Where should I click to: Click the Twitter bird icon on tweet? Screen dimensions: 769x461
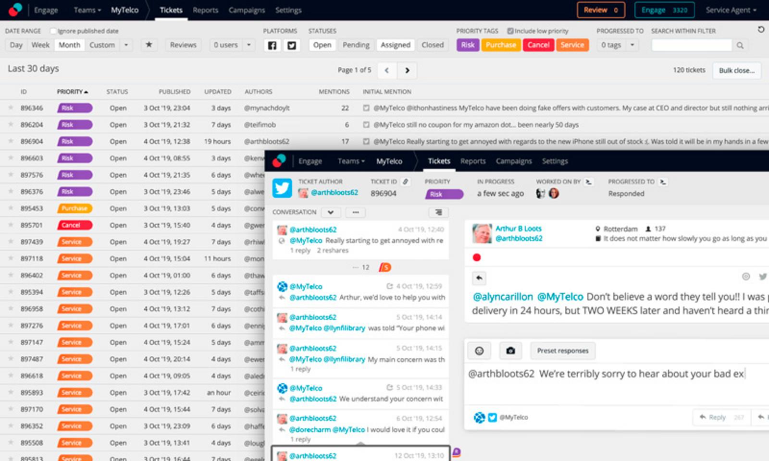click(x=762, y=276)
